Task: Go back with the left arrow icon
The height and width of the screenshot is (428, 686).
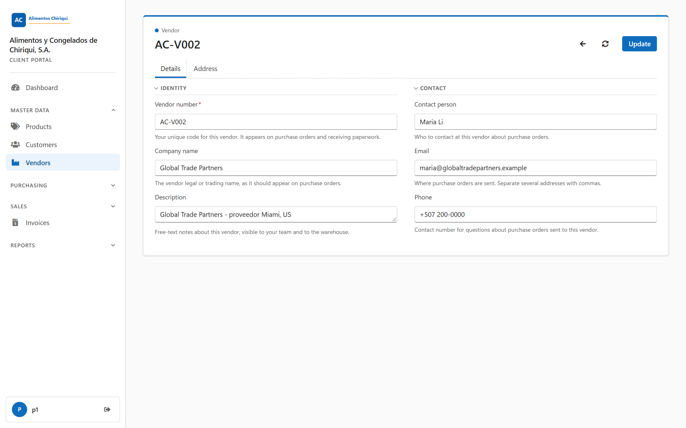Action: (583, 44)
